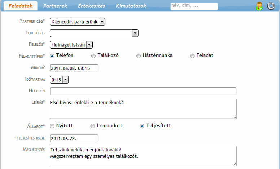This screenshot has width=280, height=169.
Task: Select Háttérmunka as task type
Action: click(x=139, y=56)
